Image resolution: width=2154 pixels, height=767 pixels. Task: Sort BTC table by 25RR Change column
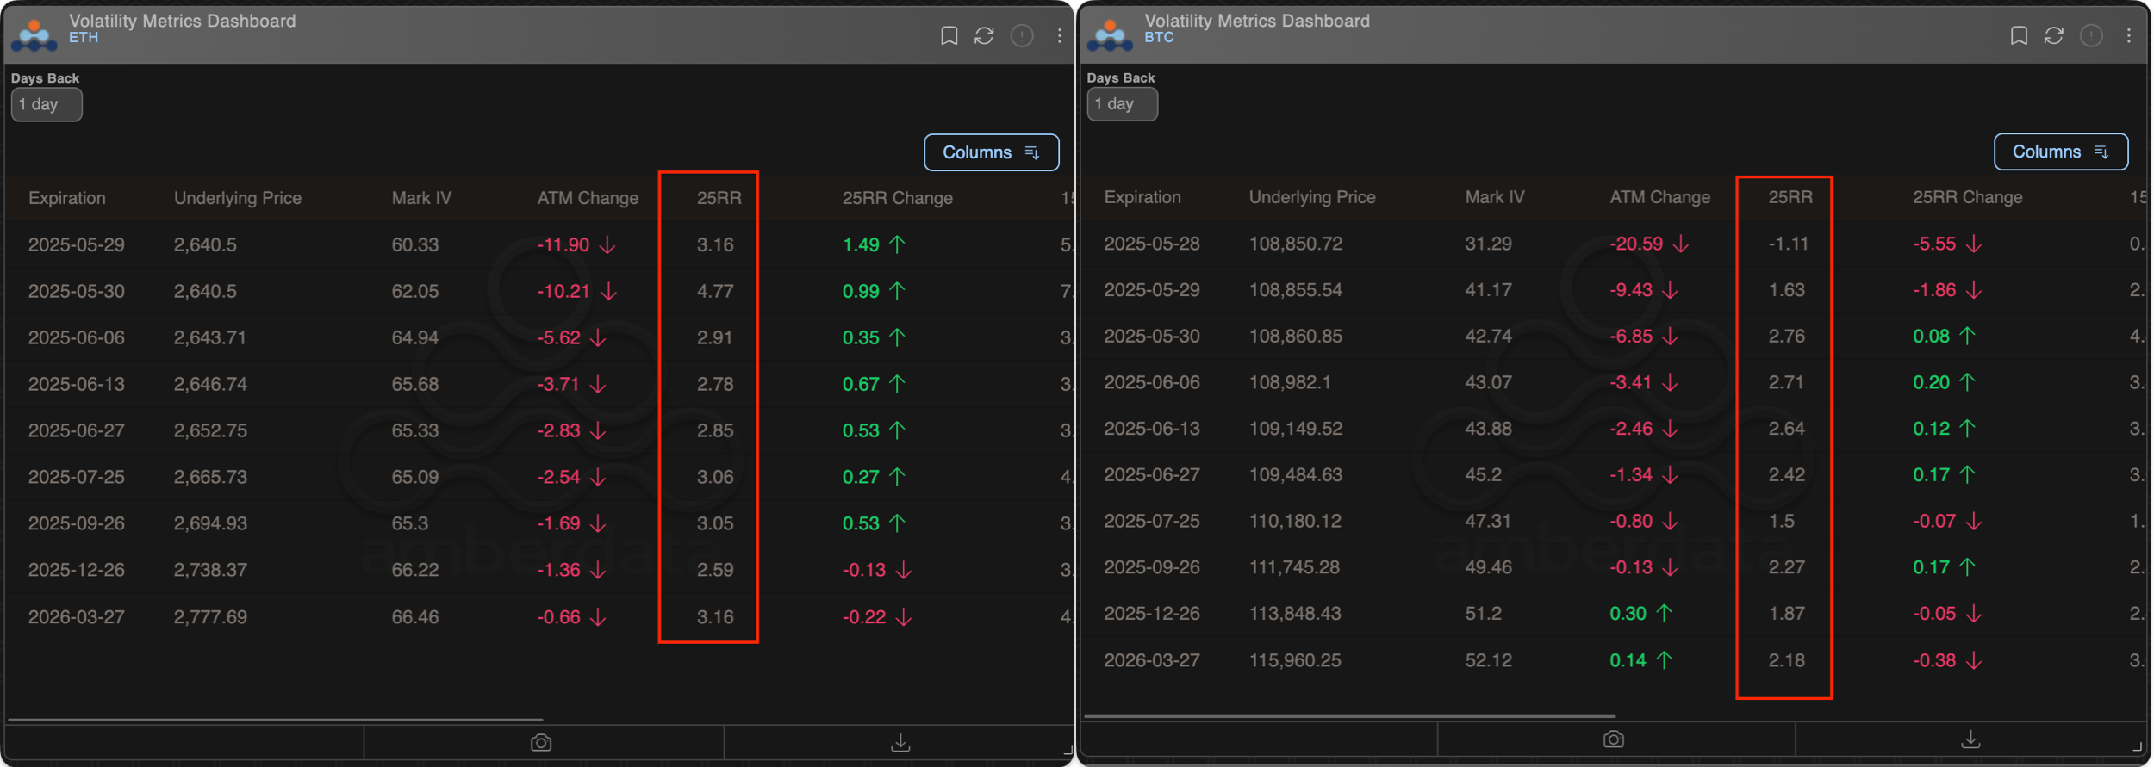coord(1968,197)
